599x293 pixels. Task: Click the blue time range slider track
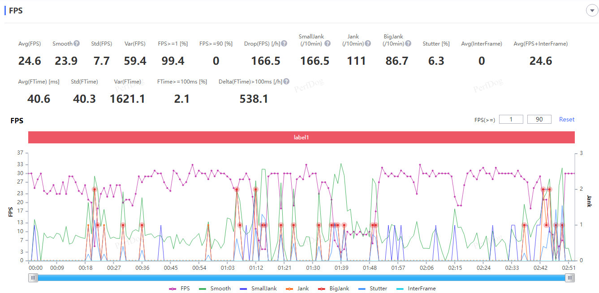click(x=301, y=278)
